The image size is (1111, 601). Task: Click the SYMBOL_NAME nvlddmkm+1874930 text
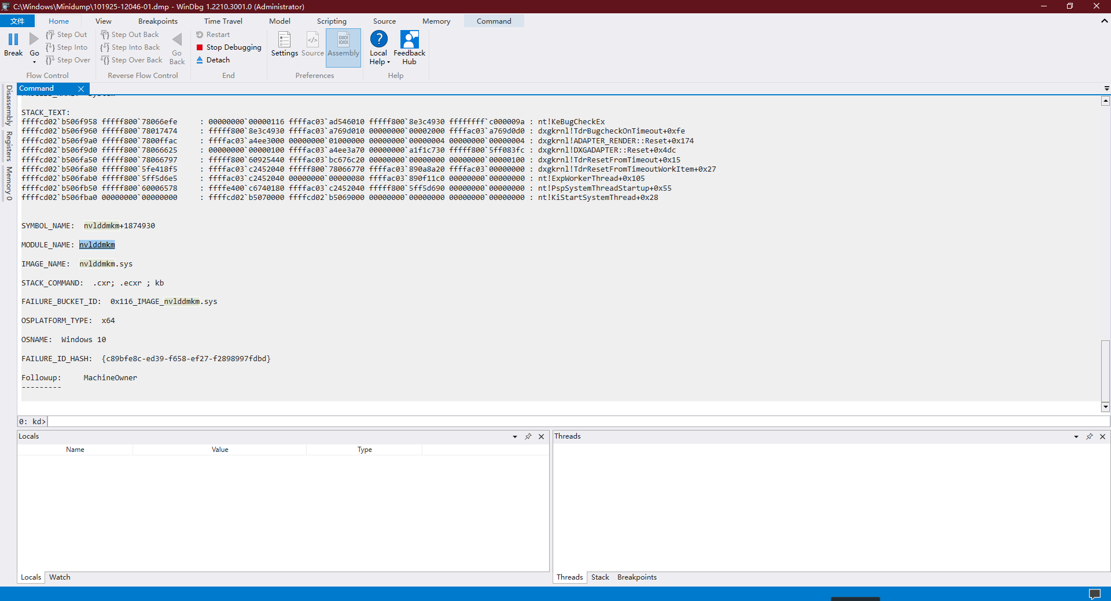119,226
